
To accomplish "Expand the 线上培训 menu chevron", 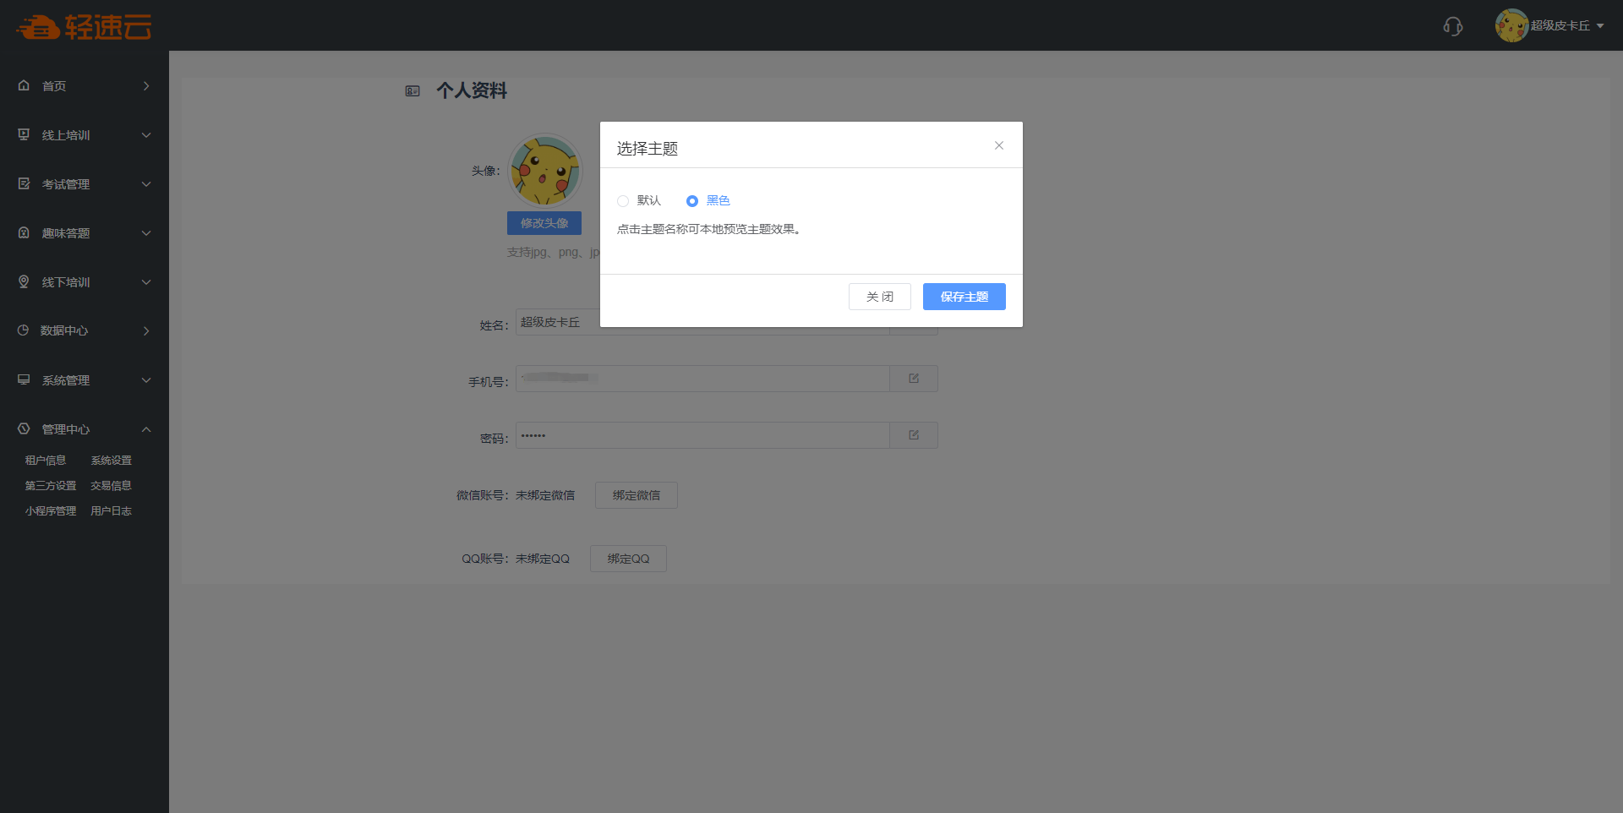I will tap(146, 135).
